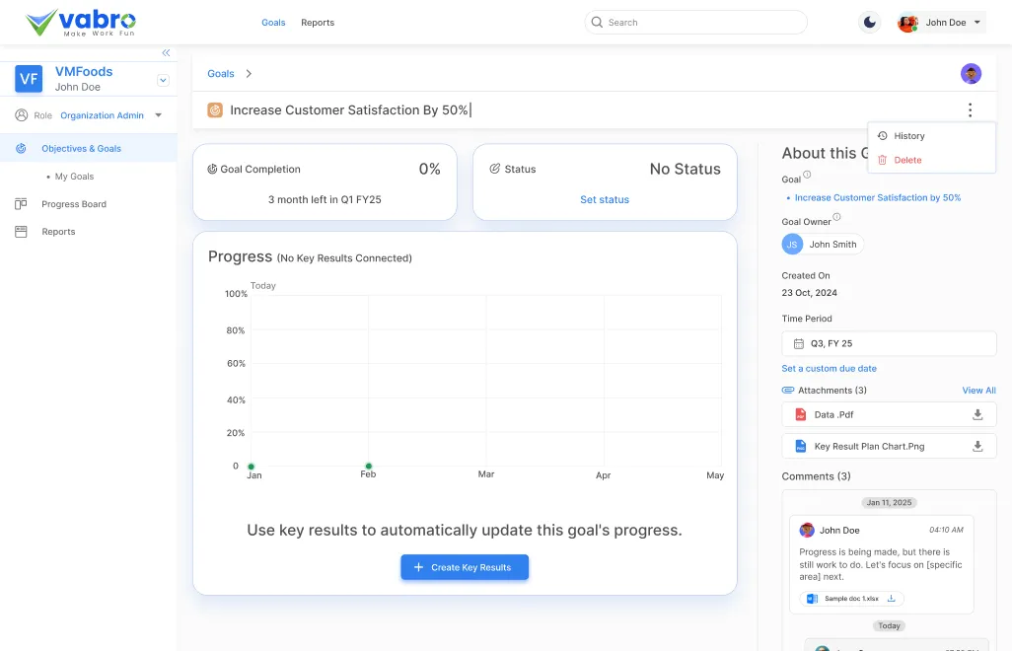Select History from the context menu
Image resolution: width=1012 pixels, height=651 pixels.
(x=908, y=136)
